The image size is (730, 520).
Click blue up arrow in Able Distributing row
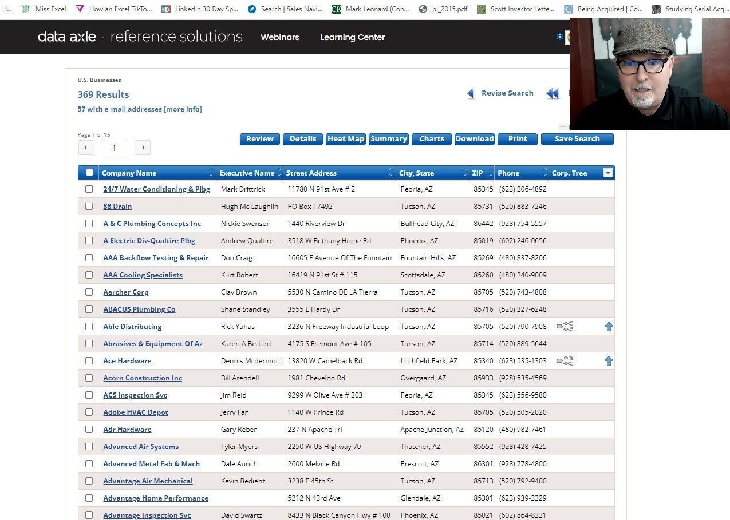click(x=609, y=327)
